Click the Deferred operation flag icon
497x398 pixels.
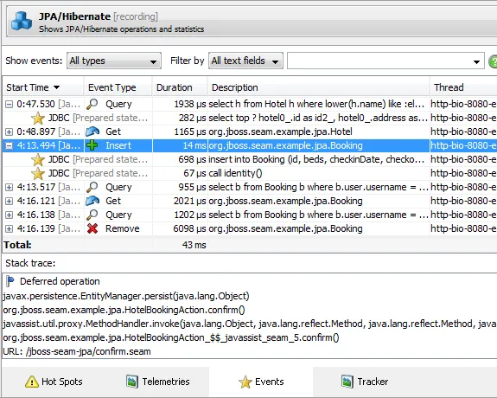(10, 281)
